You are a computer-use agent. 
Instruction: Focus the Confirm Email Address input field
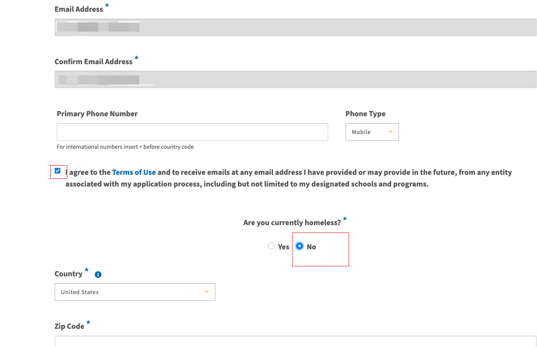[x=295, y=79]
